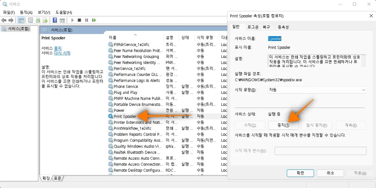376x188 pixels.
Task: Click the gear icon beside PenService_1e24fc
Action: click(110, 68)
